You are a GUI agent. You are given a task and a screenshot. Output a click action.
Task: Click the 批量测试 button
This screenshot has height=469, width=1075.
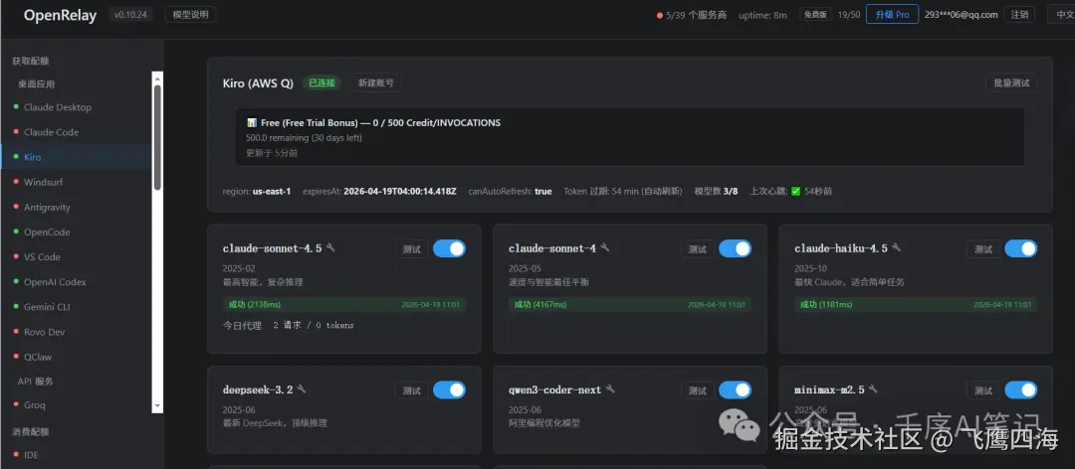coord(1012,82)
